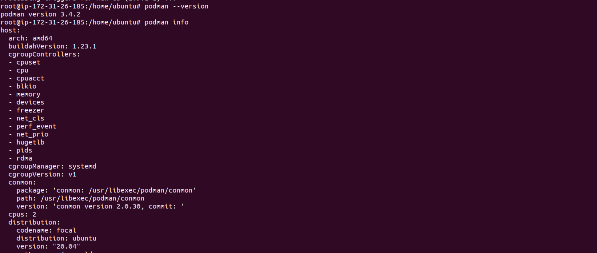Click the 'perf_event' list entry
The width and height of the screenshot is (597, 253).
tap(36, 126)
